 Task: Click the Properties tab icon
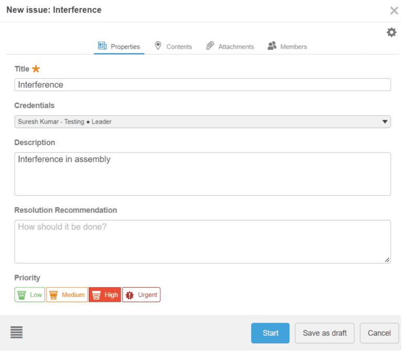(103, 46)
